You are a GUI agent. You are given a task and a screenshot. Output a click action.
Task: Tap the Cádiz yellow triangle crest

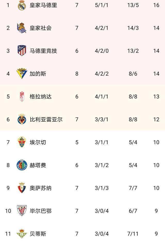click(22, 73)
